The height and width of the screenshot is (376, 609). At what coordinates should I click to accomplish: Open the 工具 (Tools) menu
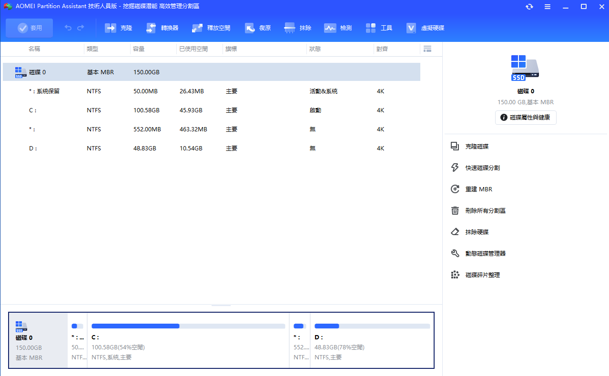click(x=379, y=28)
